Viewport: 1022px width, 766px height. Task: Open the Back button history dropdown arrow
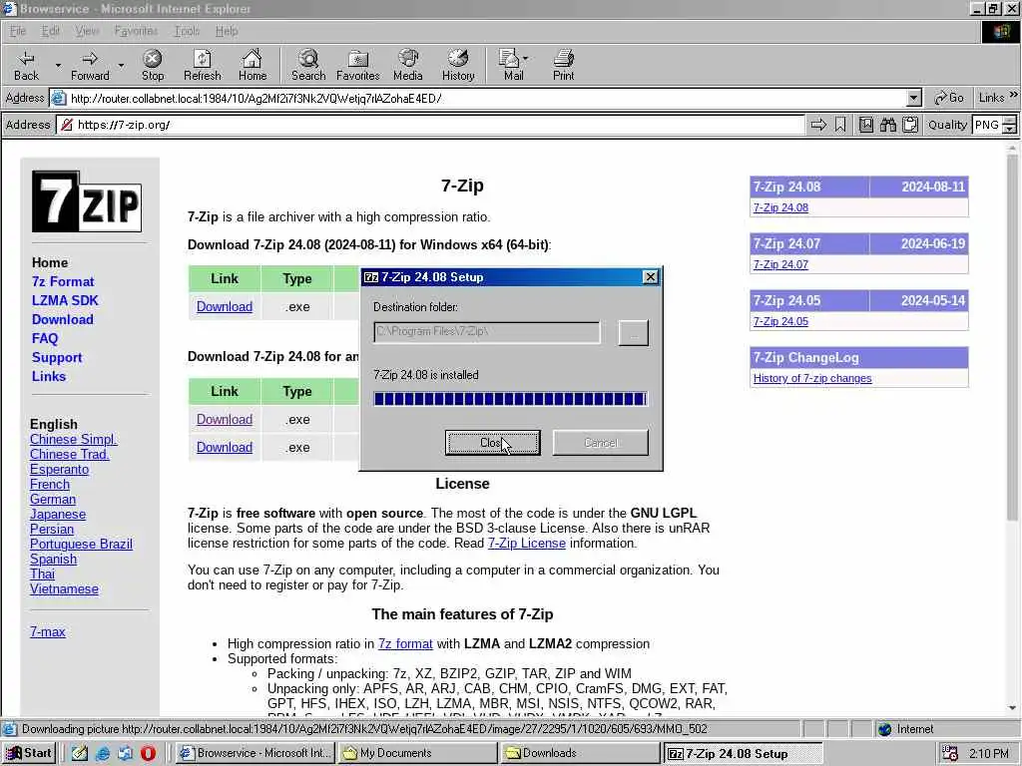click(58, 65)
